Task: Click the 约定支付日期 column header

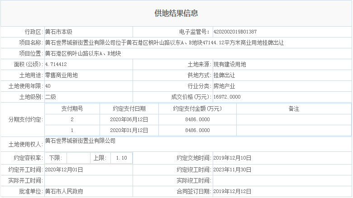Action: [x=129, y=108]
